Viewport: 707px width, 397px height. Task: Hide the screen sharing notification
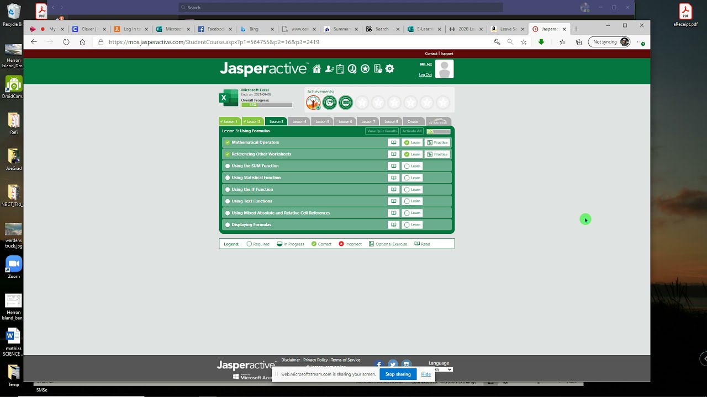coord(426,374)
